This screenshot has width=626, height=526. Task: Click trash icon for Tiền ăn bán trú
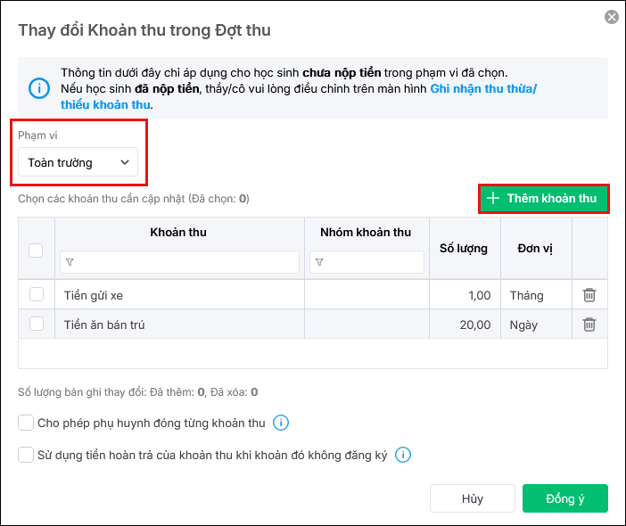click(x=589, y=325)
